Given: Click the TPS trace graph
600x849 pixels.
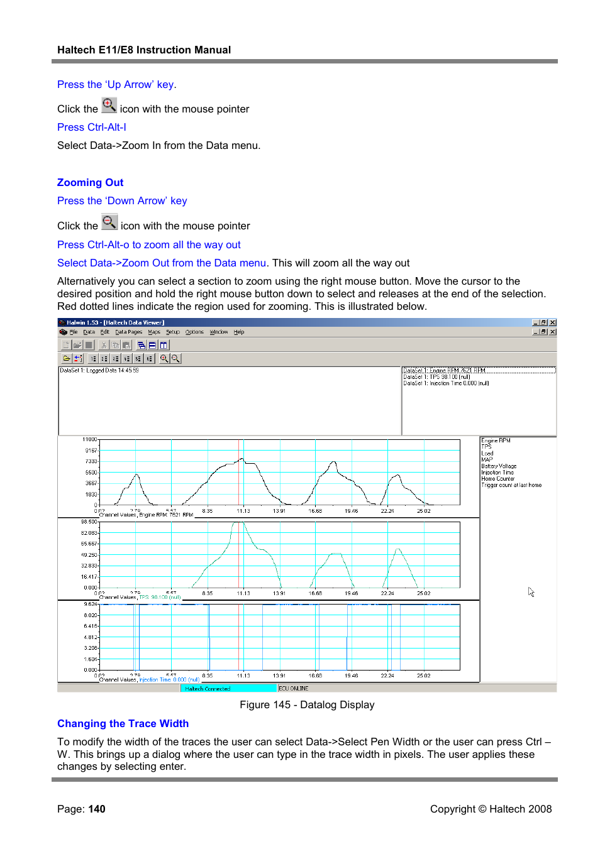Looking at the screenshot, I should pyautogui.click(x=280, y=555).
